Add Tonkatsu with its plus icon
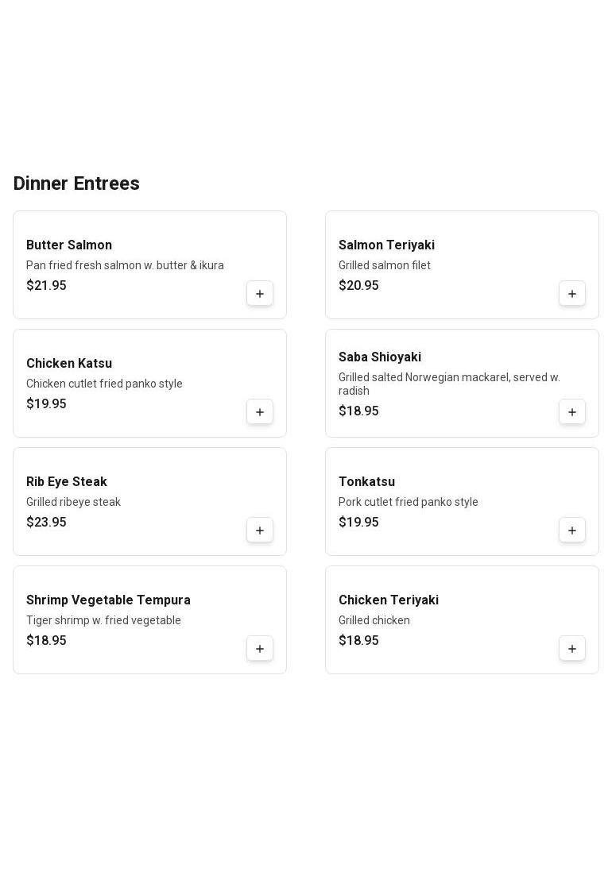 point(572,531)
